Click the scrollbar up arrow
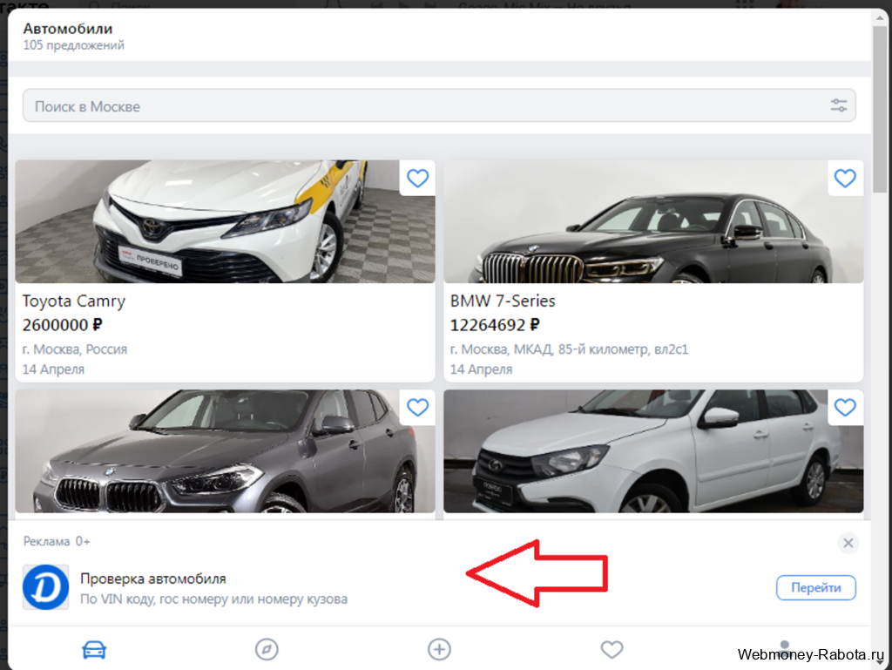Screen dimensions: 892x670 click(x=880, y=17)
